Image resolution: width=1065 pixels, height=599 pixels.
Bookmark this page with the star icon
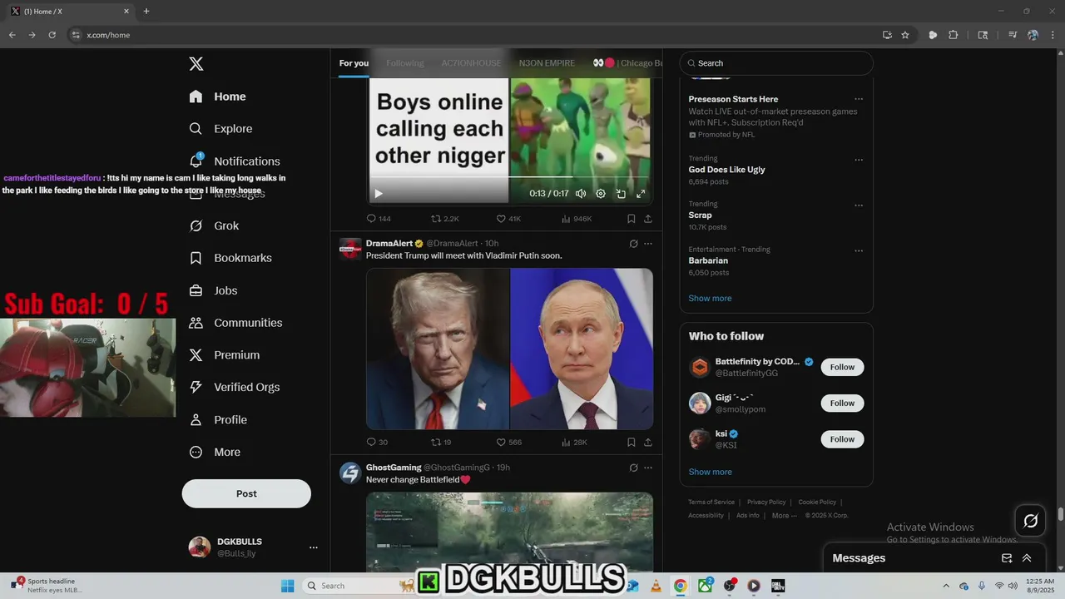[905, 35]
